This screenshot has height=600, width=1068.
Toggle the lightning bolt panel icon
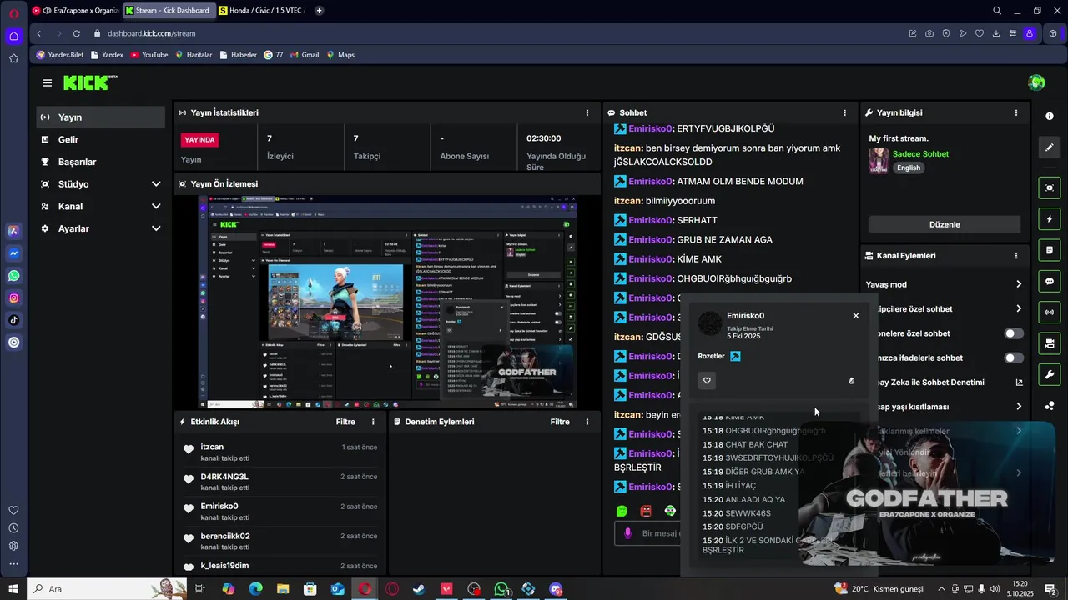(1050, 219)
